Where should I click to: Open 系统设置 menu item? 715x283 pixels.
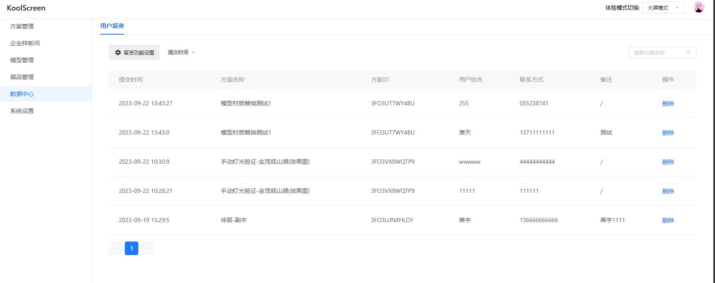coord(22,111)
